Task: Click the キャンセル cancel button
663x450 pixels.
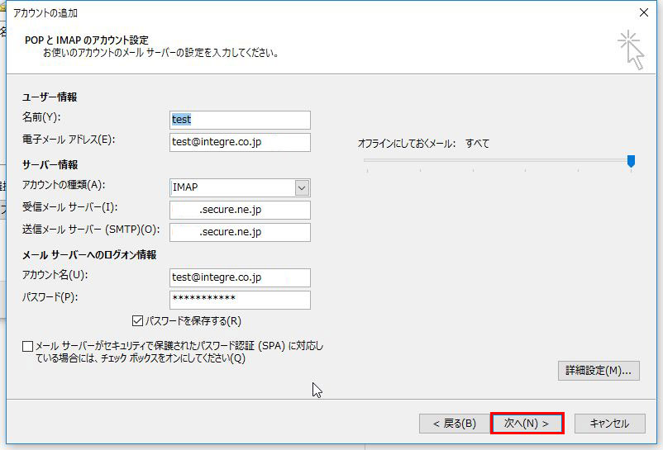Action: pyautogui.click(x=610, y=424)
